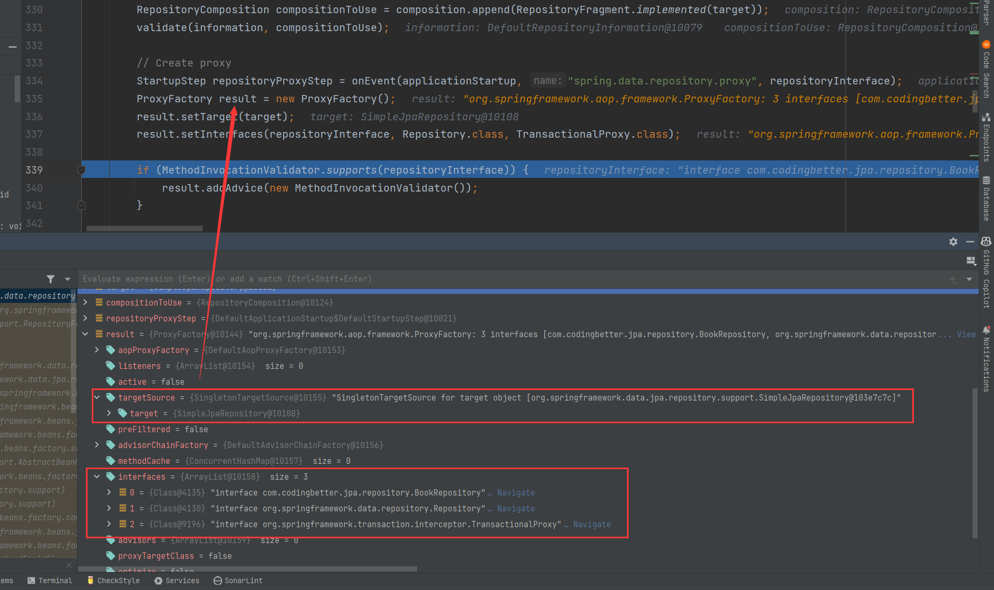
Task: Open the SonarLint tool window
Action: coord(238,581)
